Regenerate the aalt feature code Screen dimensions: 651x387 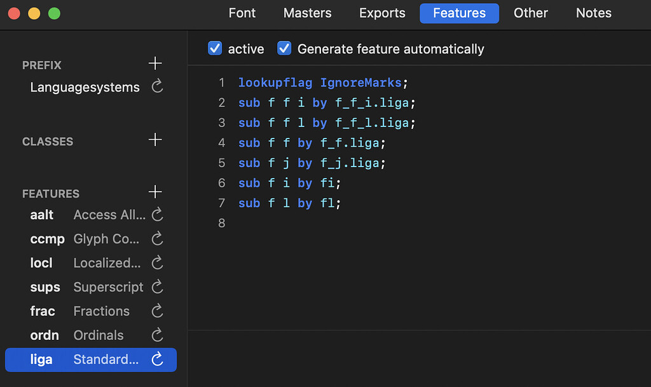pyautogui.click(x=156, y=215)
